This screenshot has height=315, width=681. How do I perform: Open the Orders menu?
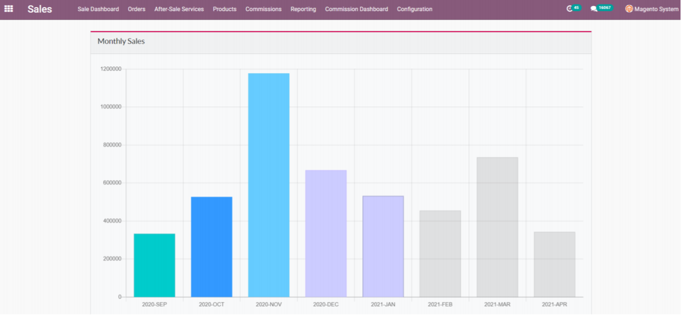pos(137,9)
